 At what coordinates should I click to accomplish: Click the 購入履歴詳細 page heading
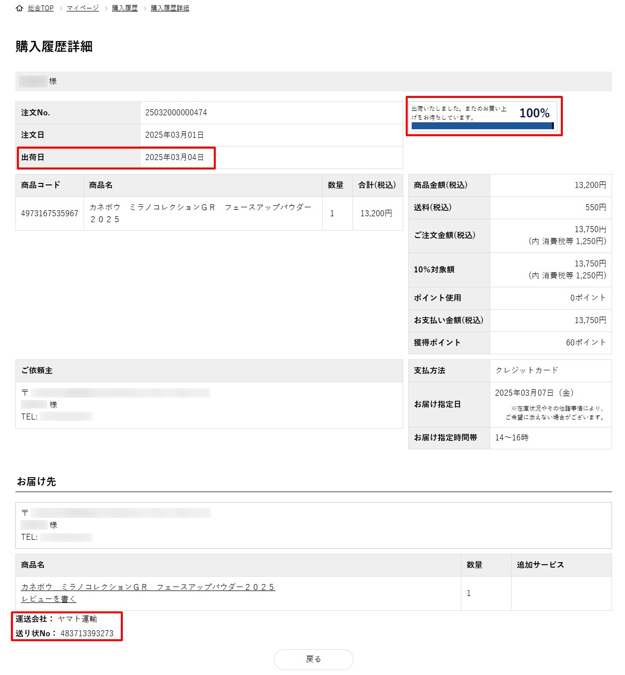click(x=54, y=47)
